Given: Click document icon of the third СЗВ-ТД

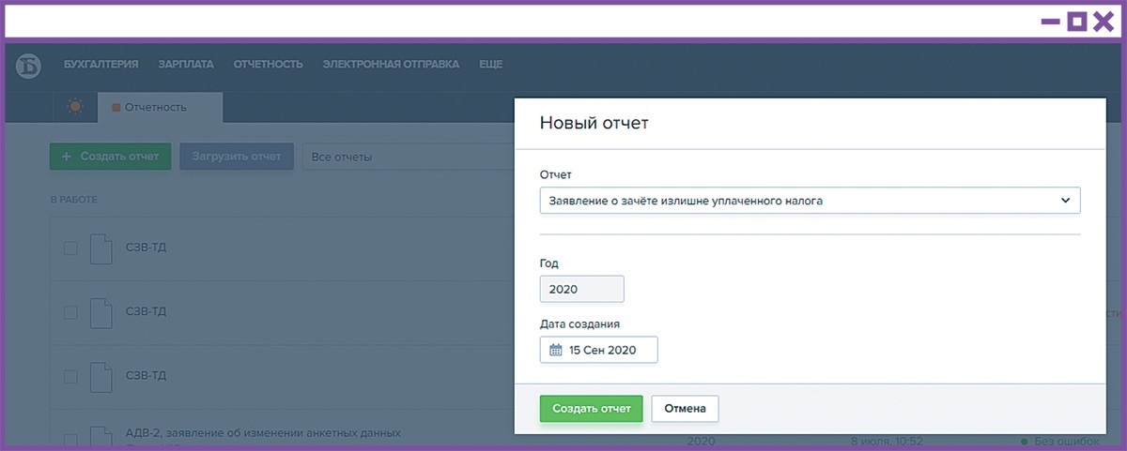Looking at the screenshot, I should [x=100, y=376].
